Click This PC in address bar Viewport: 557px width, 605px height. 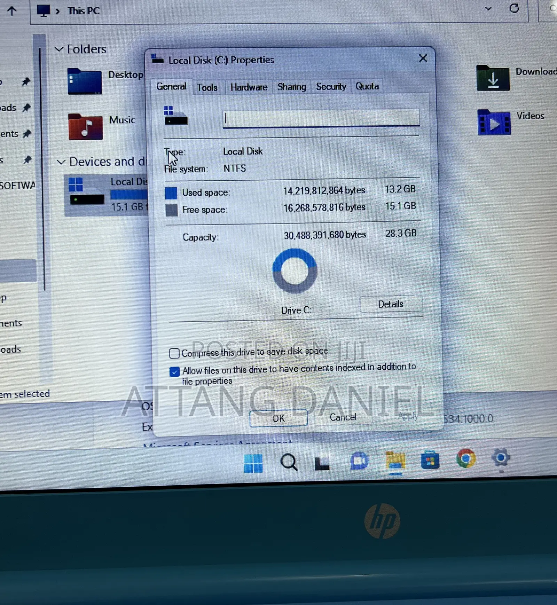click(84, 11)
